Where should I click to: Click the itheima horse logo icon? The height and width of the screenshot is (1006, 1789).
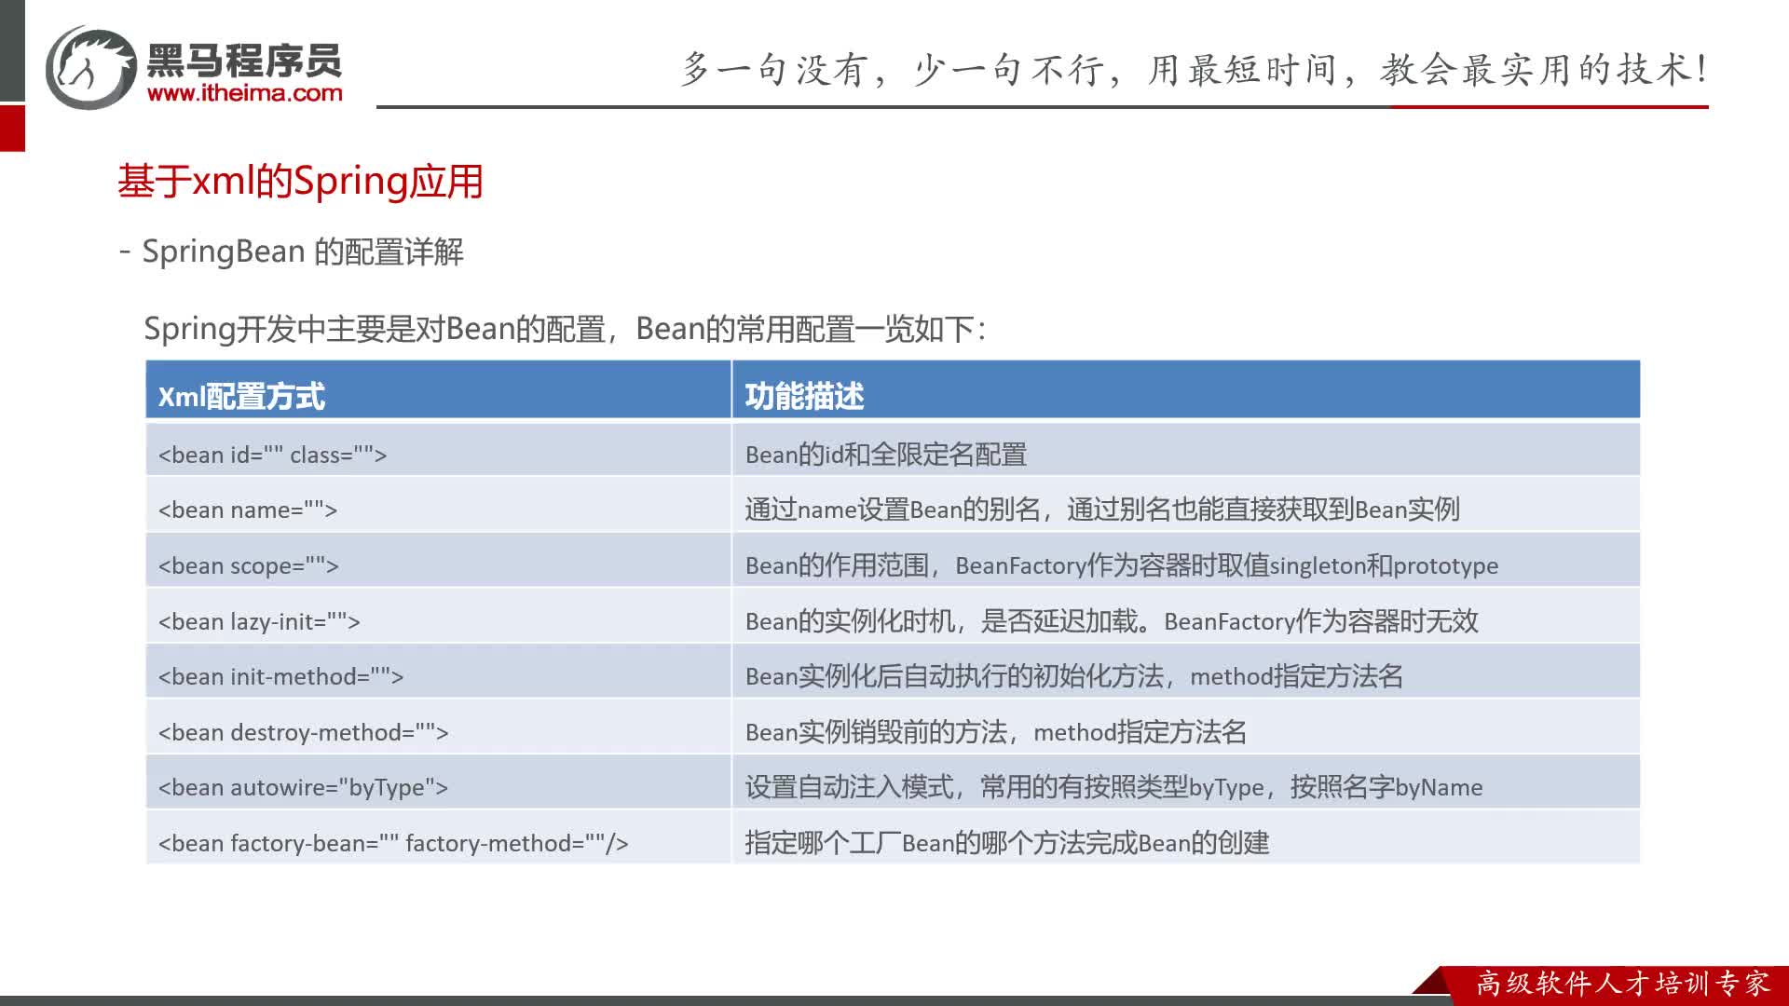pos(91,67)
